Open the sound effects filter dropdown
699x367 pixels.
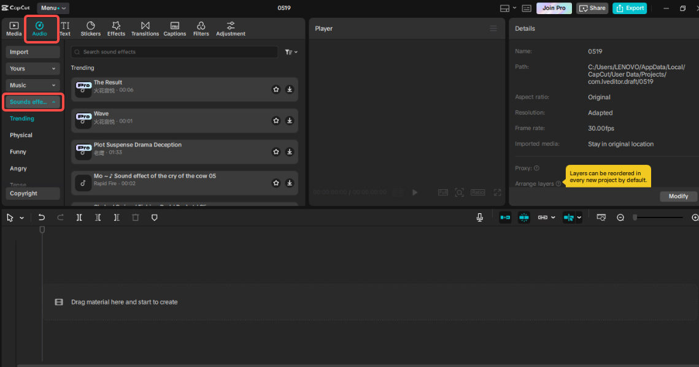coord(291,52)
